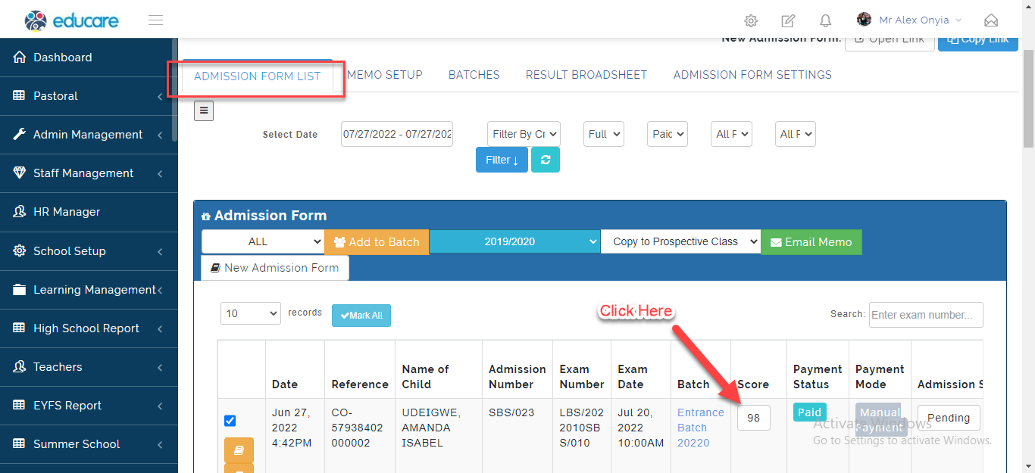Open the 2019/2020 session dropdown
The image size is (1035, 473).
(x=515, y=242)
